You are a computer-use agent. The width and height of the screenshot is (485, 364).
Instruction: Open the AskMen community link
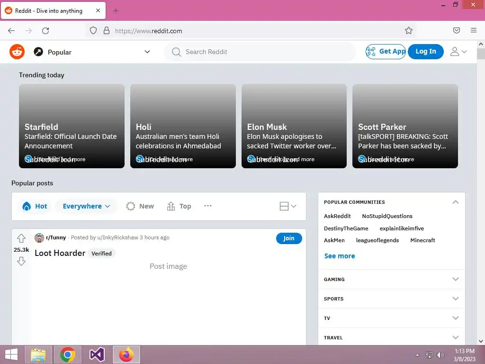(334, 240)
